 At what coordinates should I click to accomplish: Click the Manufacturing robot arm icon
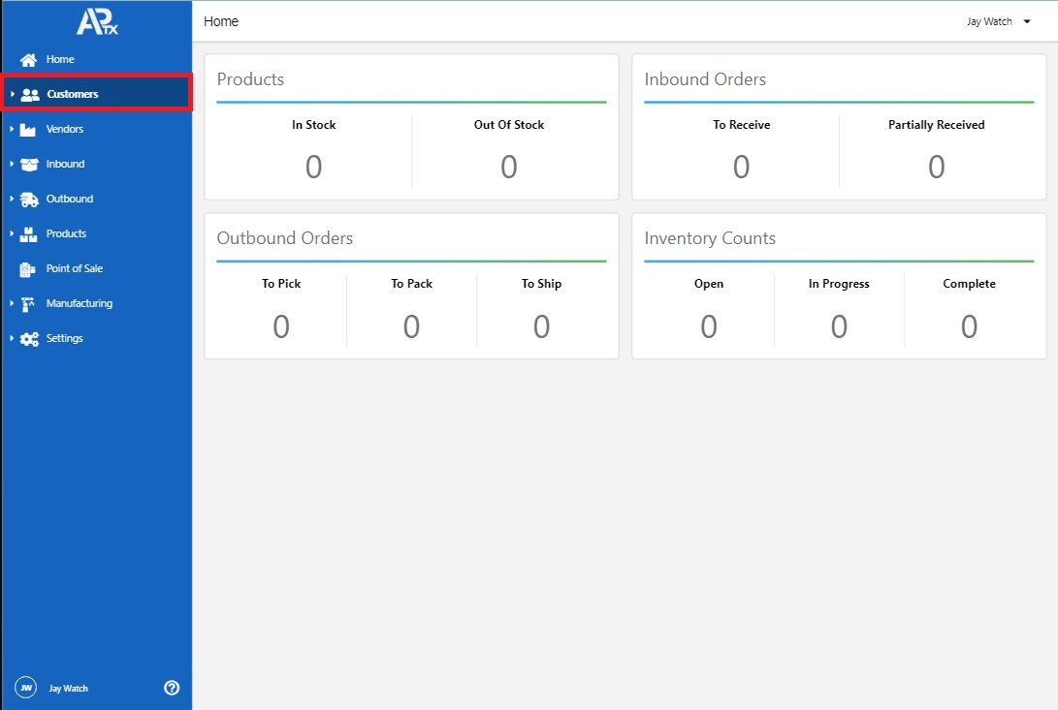[x=28, y=304]
